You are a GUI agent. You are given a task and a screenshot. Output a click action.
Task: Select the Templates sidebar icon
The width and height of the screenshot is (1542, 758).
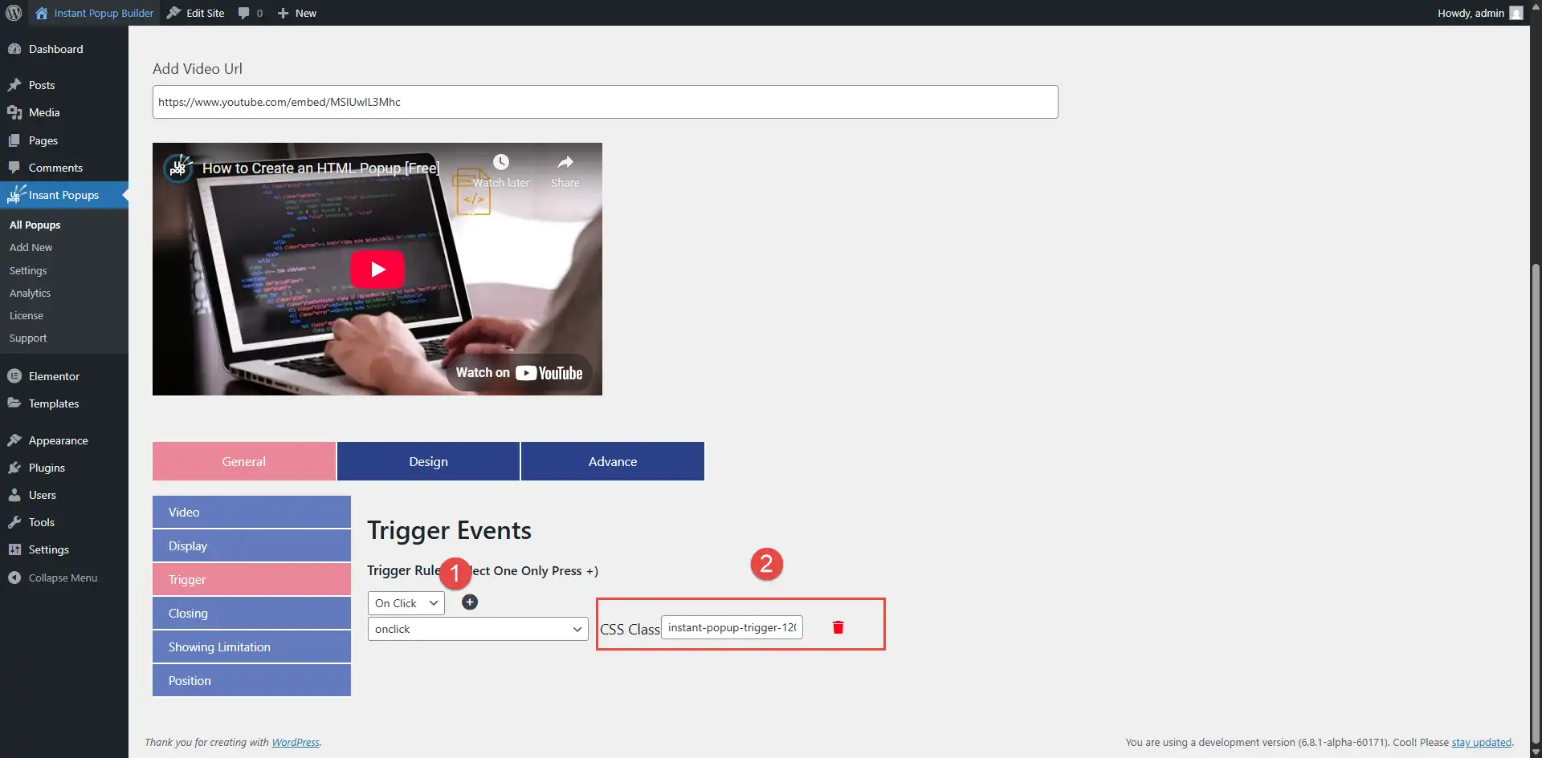15,403
